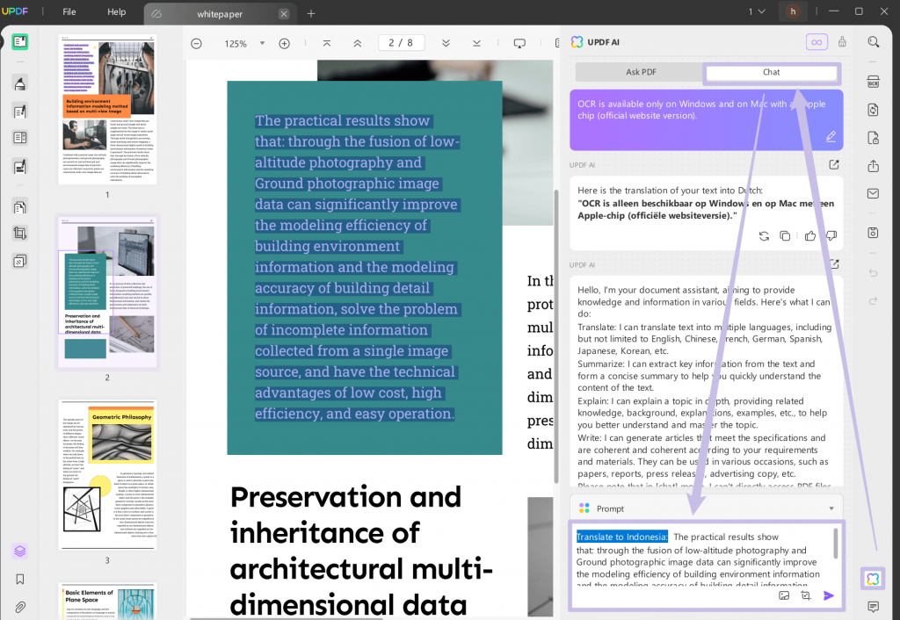This screenshot has height=620, width=900.
Task: Open the Help menu
Action: click(117, 11)
